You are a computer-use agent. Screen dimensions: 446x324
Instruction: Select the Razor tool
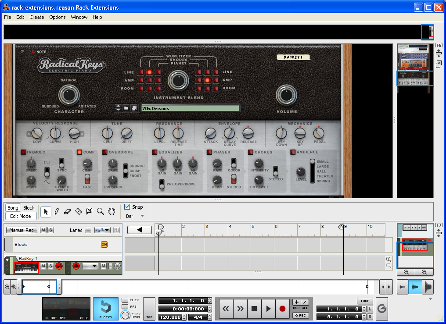pyautogui.click(x=78, y=211)
